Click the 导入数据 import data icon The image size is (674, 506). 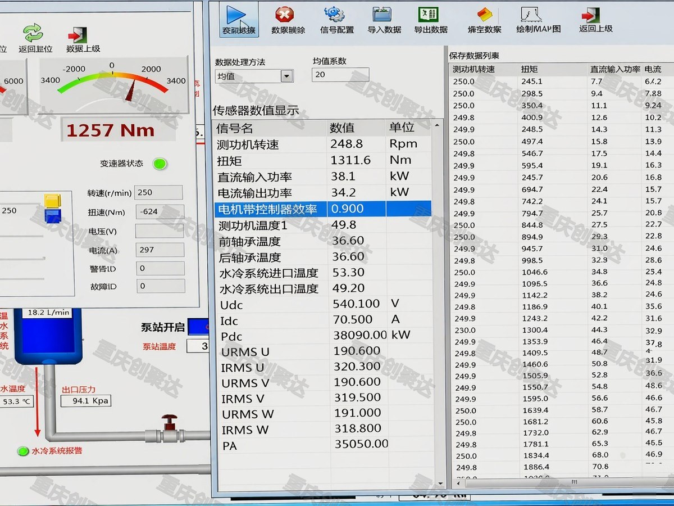click(383, 14)
